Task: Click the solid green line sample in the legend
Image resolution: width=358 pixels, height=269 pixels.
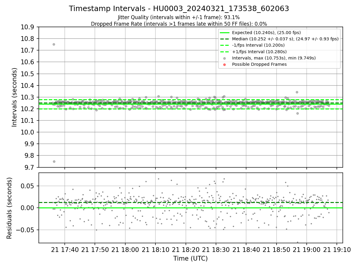Action: [224, 33]
